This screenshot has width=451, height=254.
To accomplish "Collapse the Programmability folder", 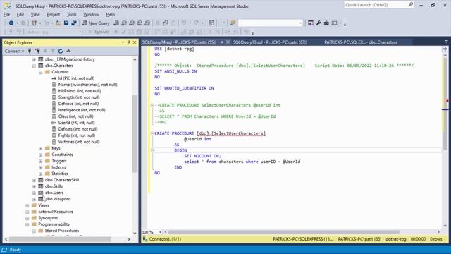I will [x=27, y=224].
